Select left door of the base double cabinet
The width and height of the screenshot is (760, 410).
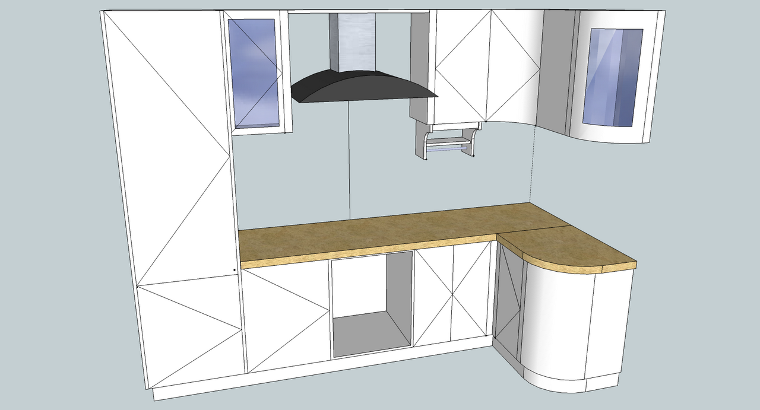pos(433,297)
